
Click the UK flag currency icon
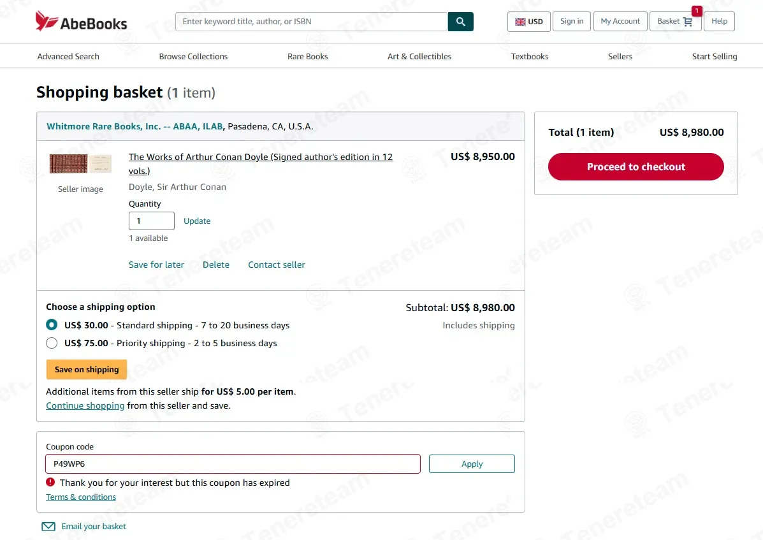point(520,22)
